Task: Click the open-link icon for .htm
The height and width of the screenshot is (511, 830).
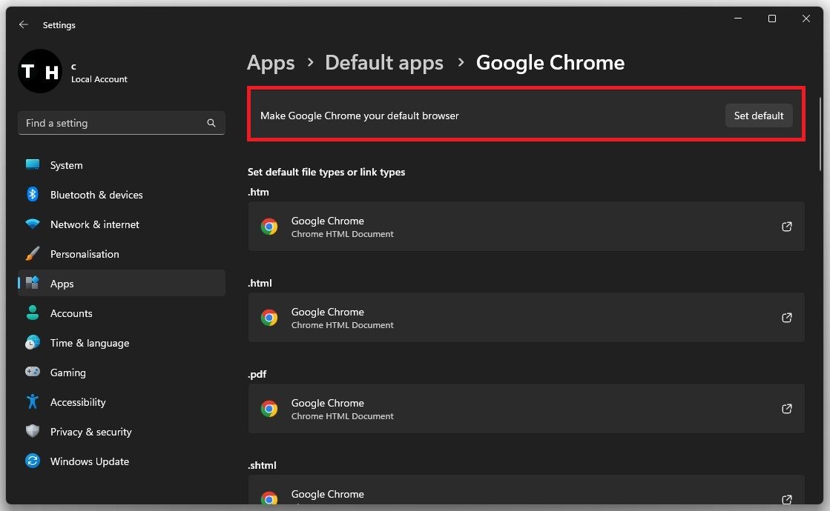Action: [787, 227]
